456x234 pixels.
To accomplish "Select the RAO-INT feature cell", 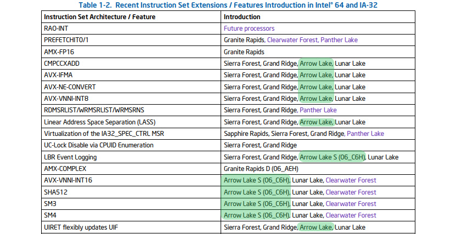I will click(131, 28).
